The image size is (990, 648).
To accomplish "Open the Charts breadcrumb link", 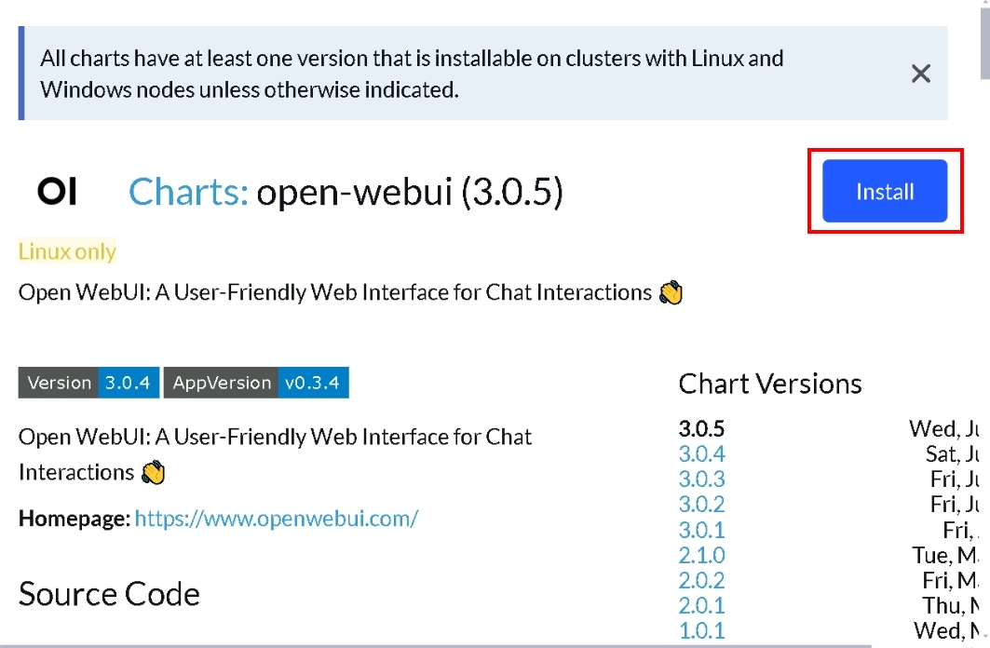I will click(189, 191).
